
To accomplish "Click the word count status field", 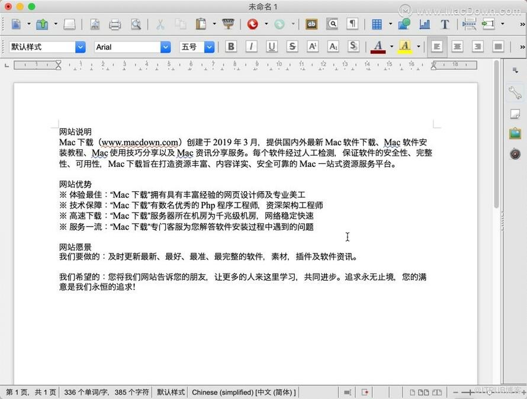I will [106, 392].
